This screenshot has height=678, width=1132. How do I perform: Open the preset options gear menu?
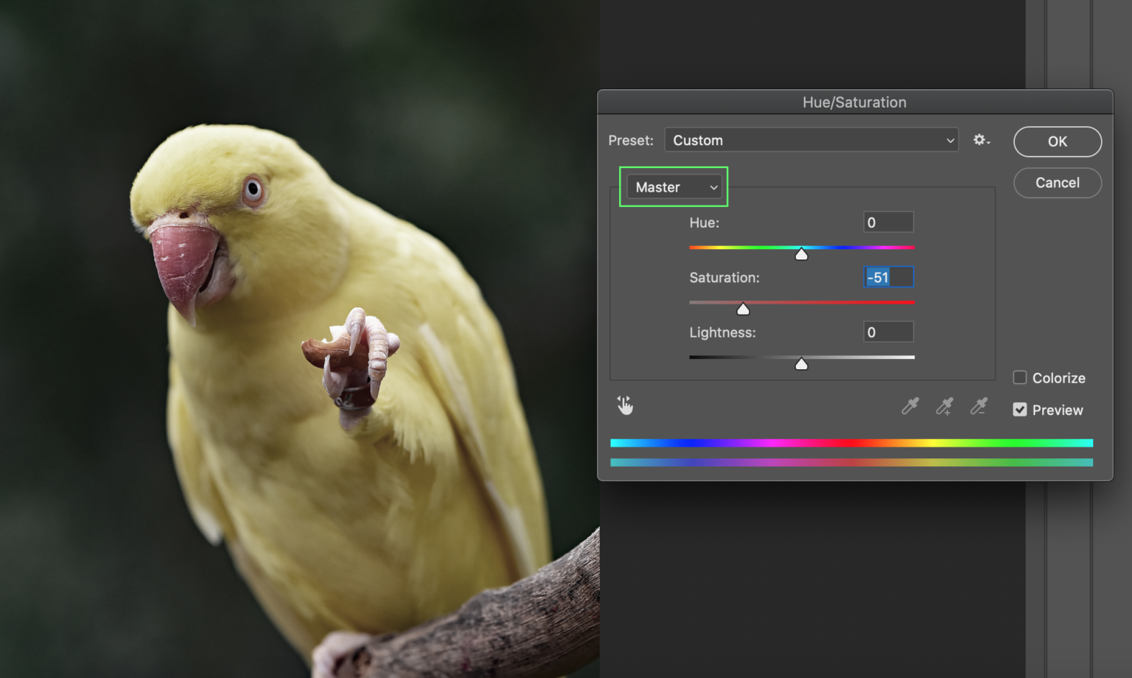982,140
